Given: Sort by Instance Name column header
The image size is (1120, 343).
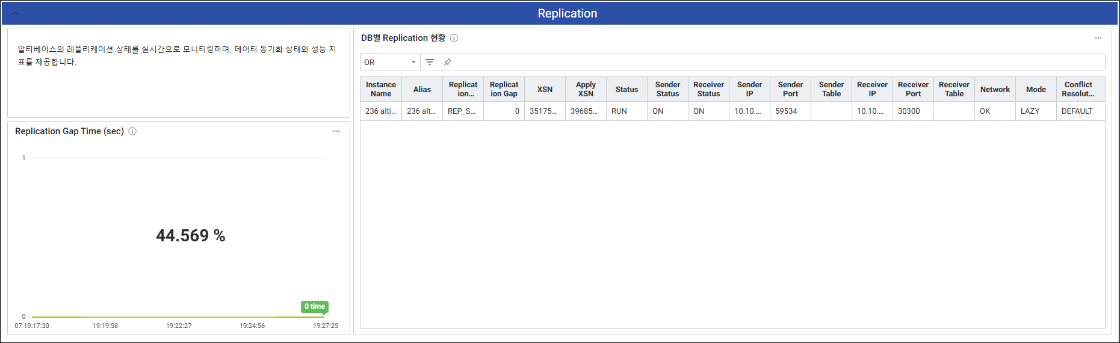Looking at the screenshot, I should 381,89.
